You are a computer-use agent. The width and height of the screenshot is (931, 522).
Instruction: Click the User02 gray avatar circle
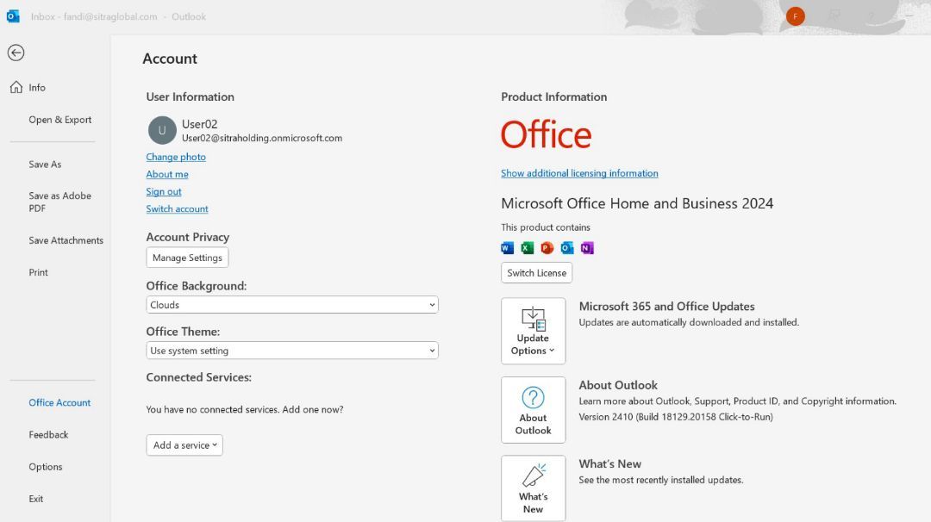162,131
